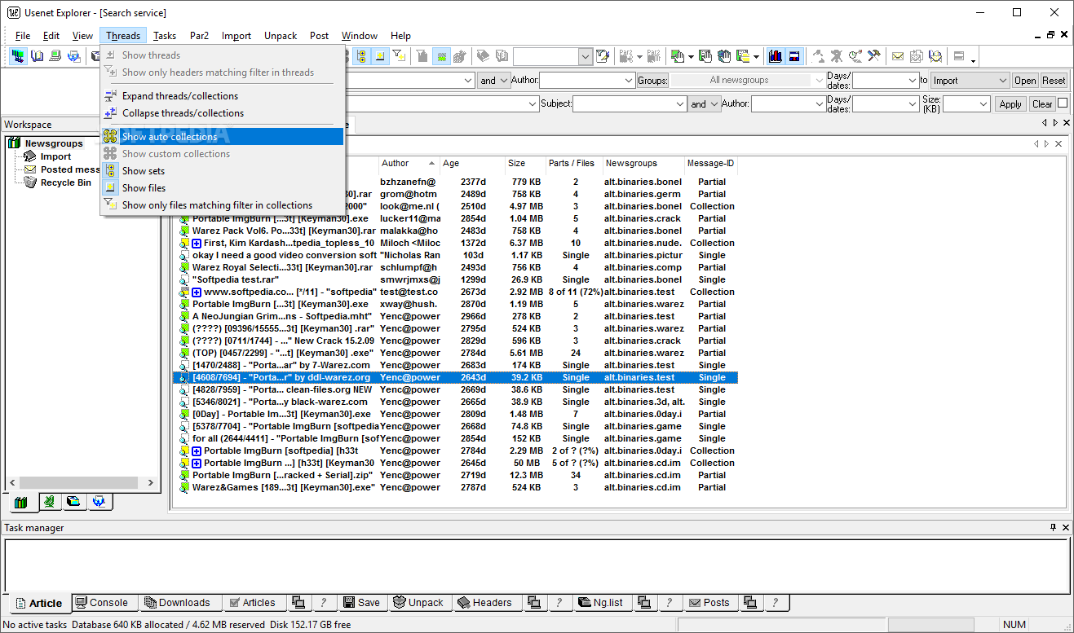The image size is (1074, 633).
Task: Open the Size (KB) dropdown
Action: tap(983, 103)
